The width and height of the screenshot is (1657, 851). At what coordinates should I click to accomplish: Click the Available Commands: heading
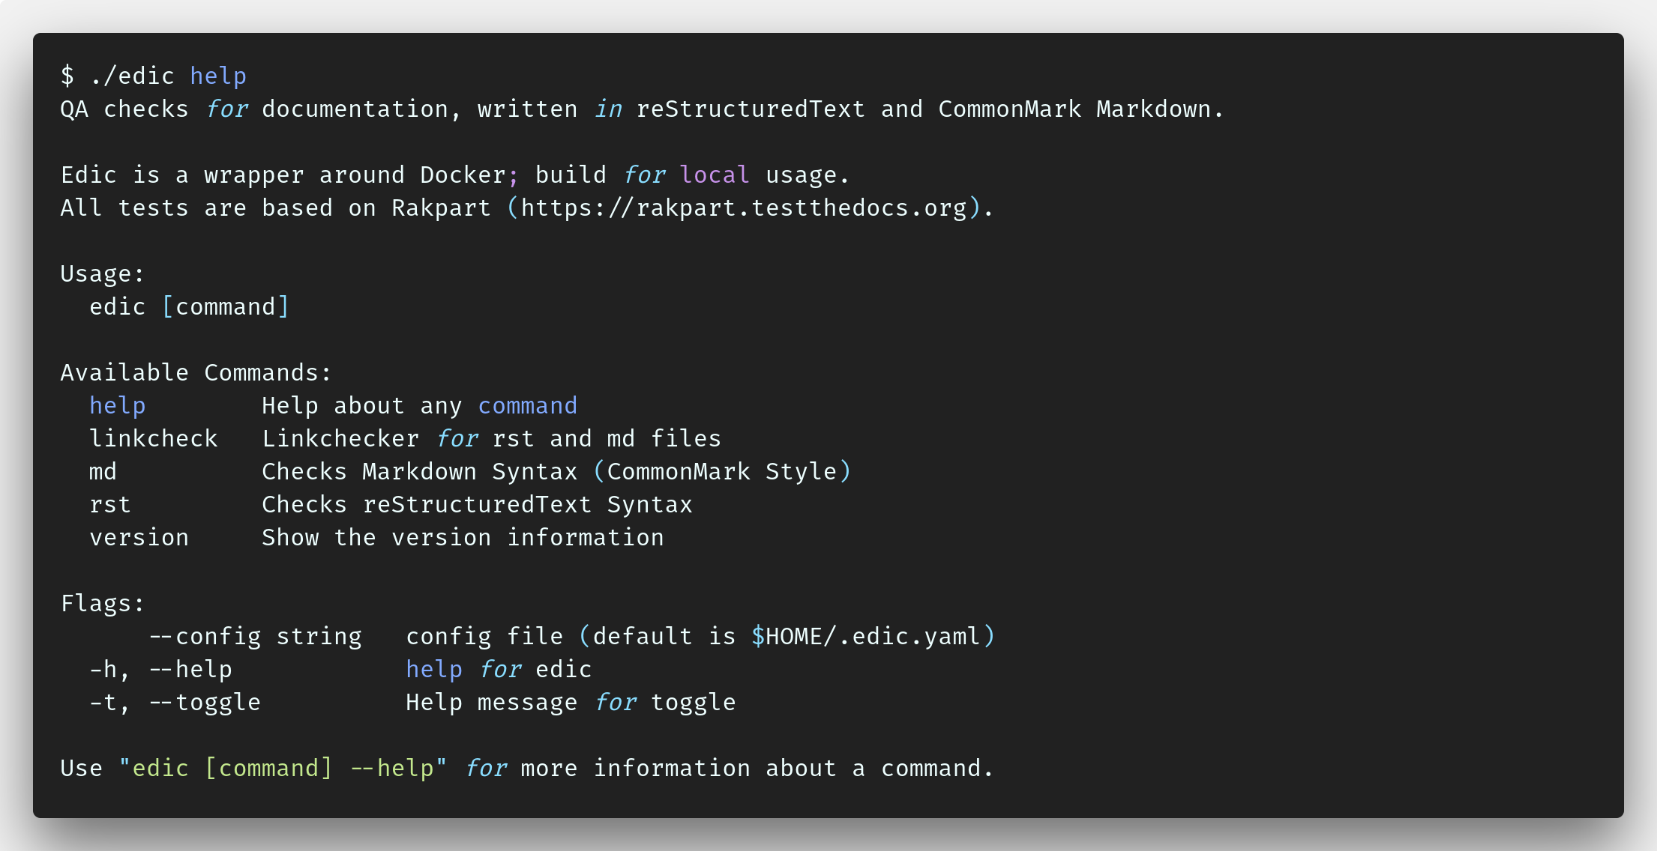(196, 372)
